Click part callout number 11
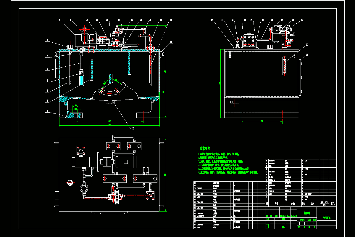355x237 pixels. [x=97, y=20]
